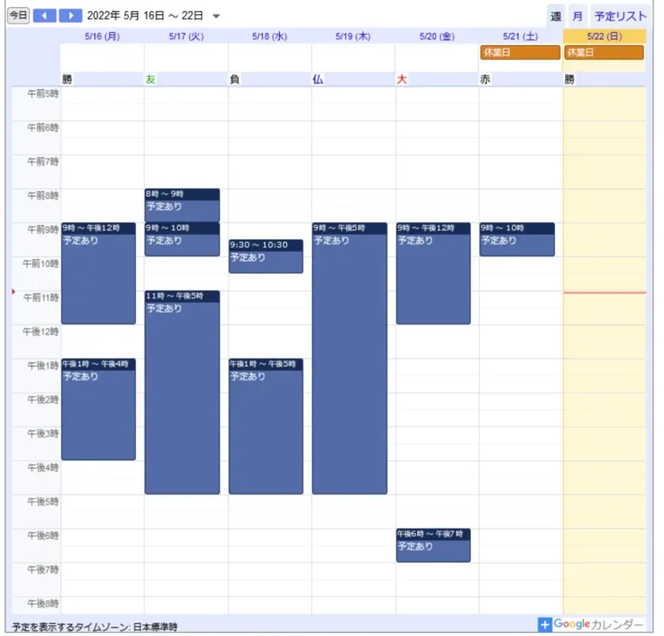664x636 pixels.
Task: Switch to the 月 (month) tab
Action: pos(578,16)
